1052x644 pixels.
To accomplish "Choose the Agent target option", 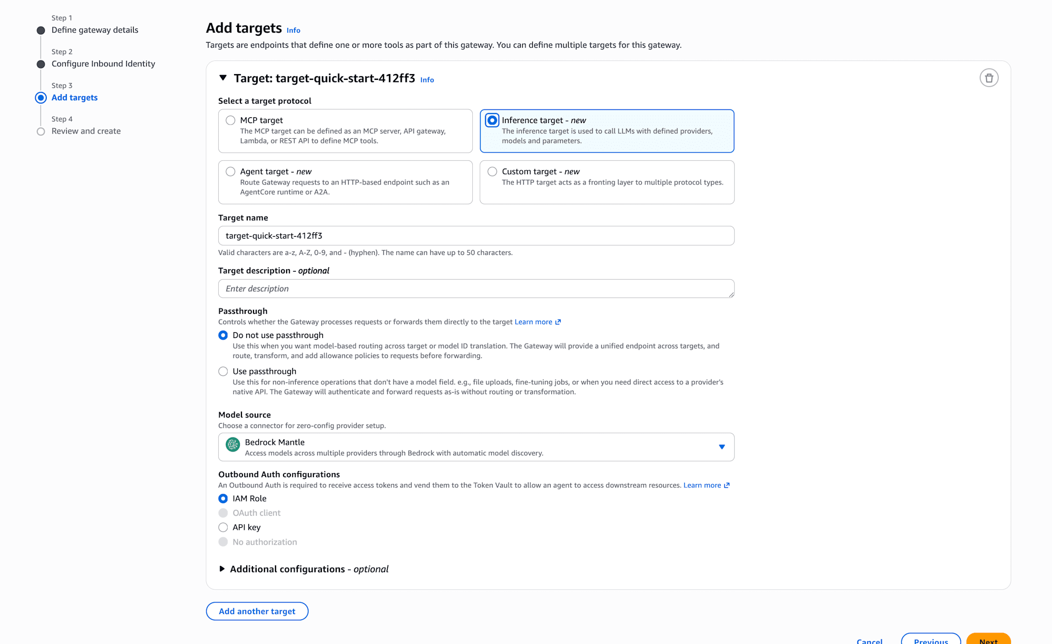I will point(230,171).
